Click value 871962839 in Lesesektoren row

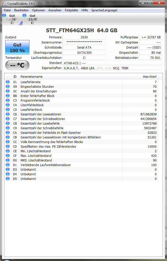(x=148, y=114)
